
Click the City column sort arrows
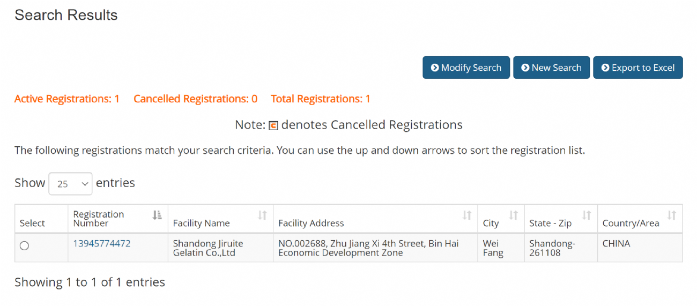pyautogui.click(x=514, y=215)
